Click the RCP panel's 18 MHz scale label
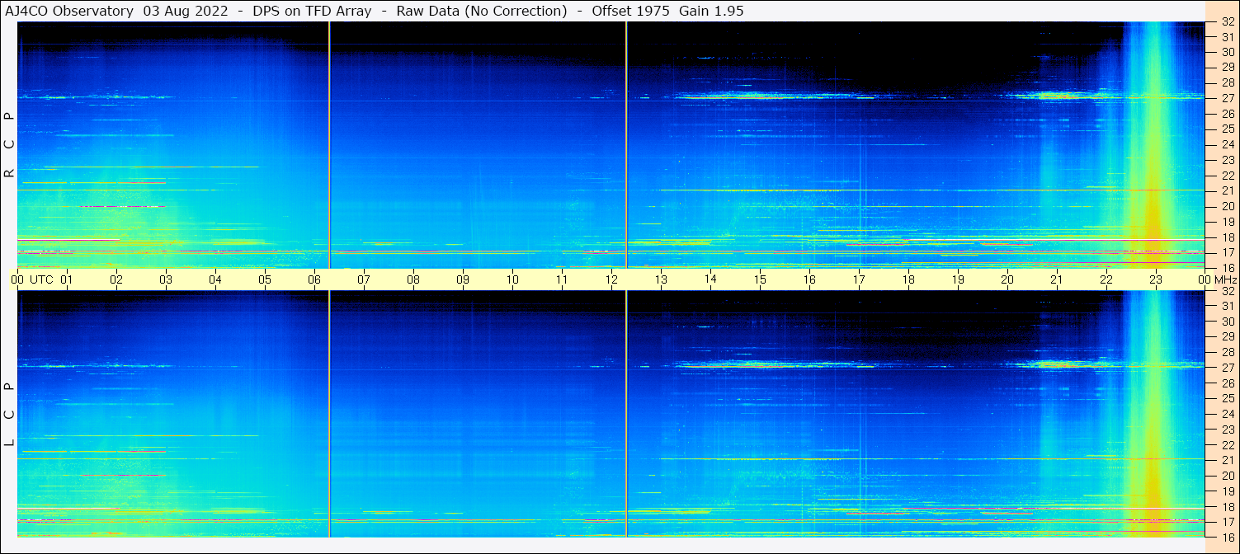This screenshot has width=1240, height=554. [x=1227, y=237]
